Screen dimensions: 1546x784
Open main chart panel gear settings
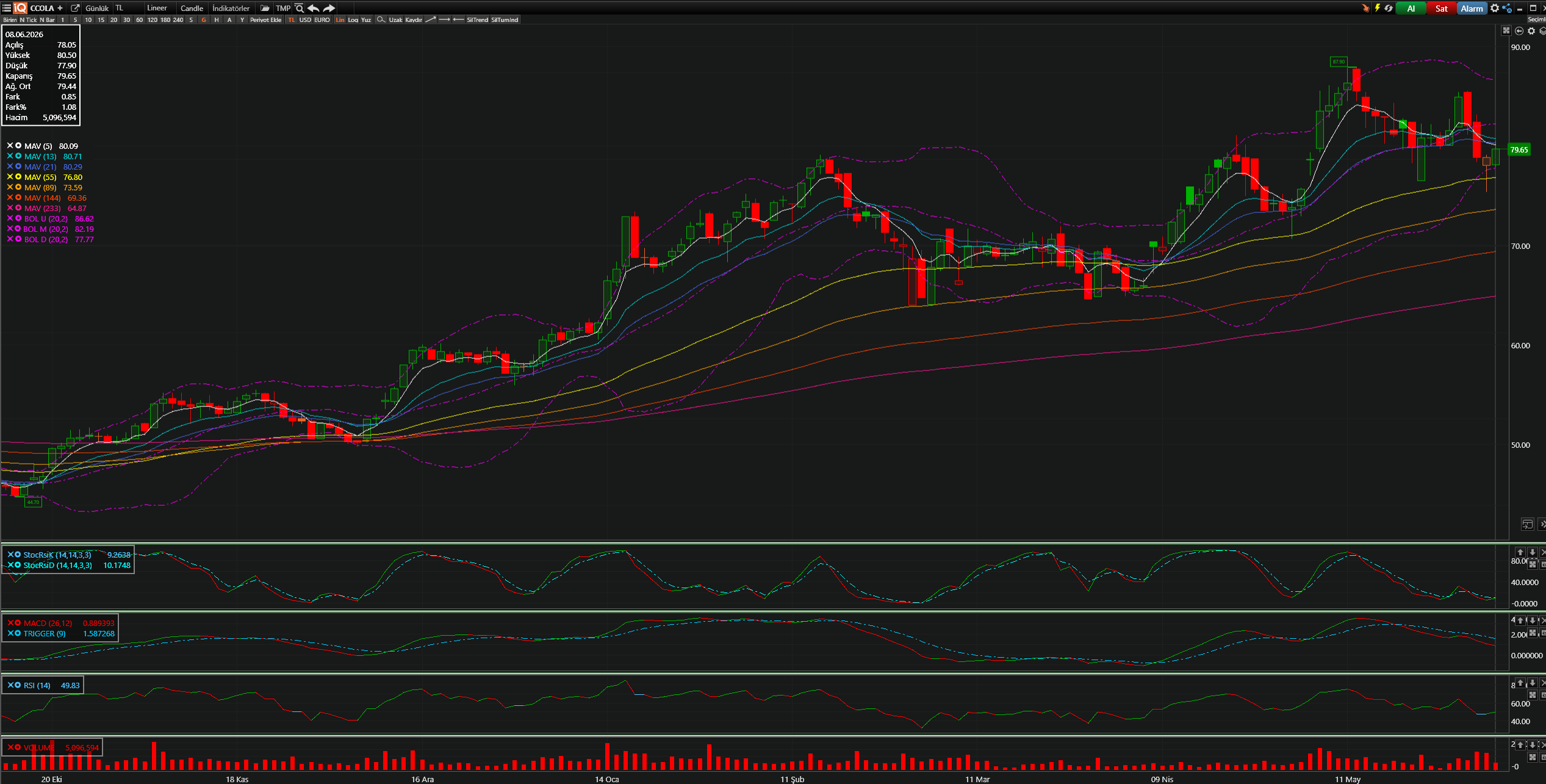(1531, 31)
